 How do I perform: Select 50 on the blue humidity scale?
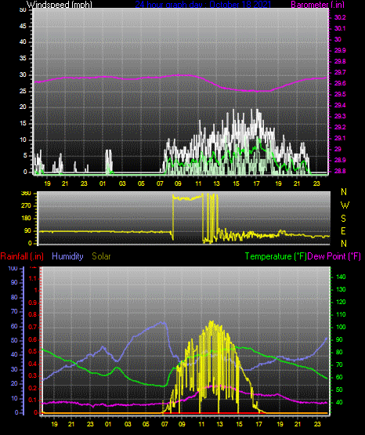tap(14, 341)
